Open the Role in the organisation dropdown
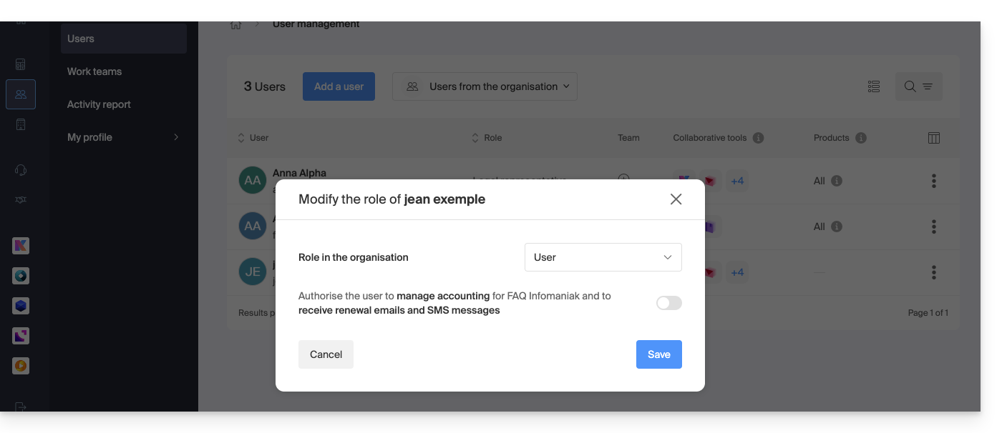The width and height of the screenshot is (1002, 433). click(x=603, y=257)
